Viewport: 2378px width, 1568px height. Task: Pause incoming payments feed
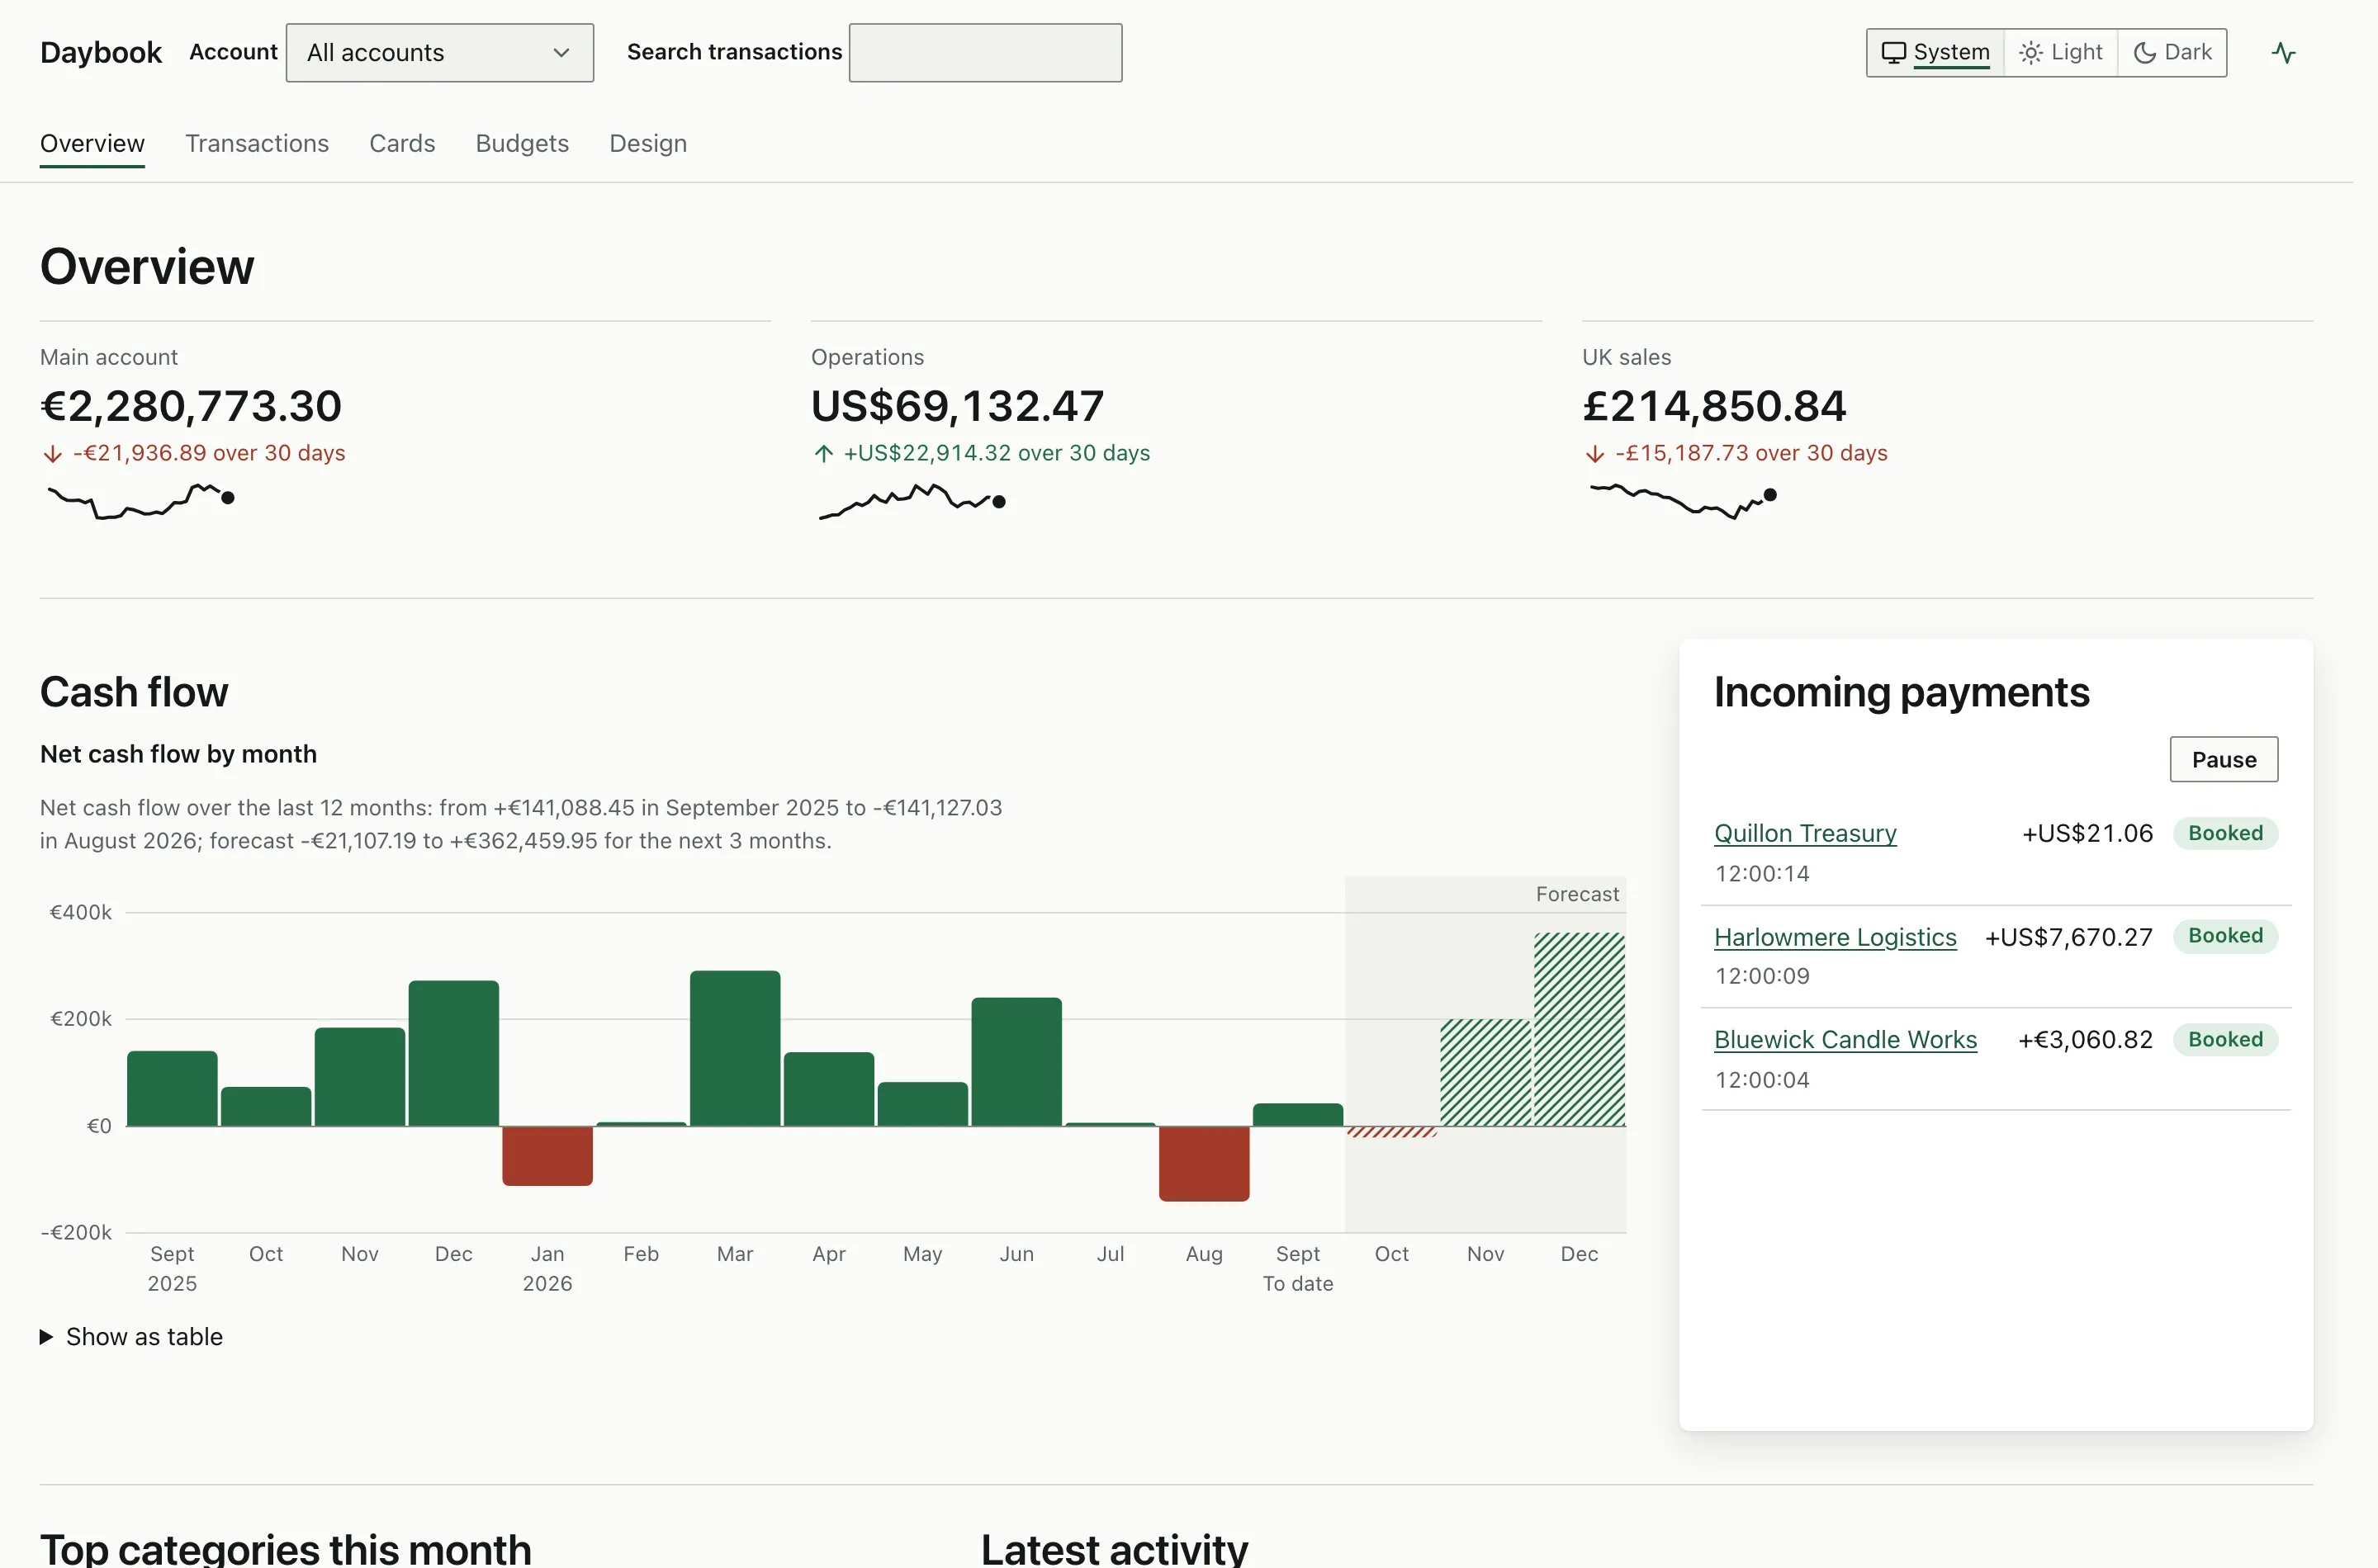[2223, 759]
